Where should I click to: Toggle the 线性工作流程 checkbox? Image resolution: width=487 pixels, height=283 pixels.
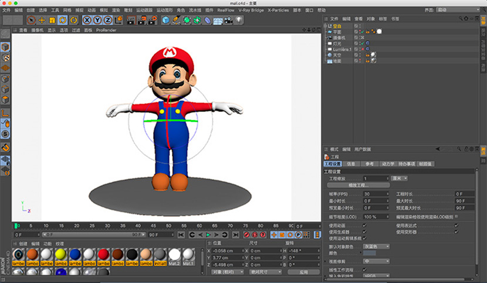(x=364, y=270)
